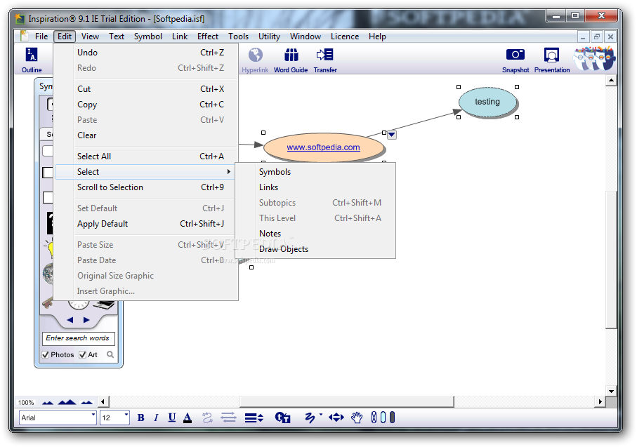Click the vertical scrollbar thumb

point(611,259)
